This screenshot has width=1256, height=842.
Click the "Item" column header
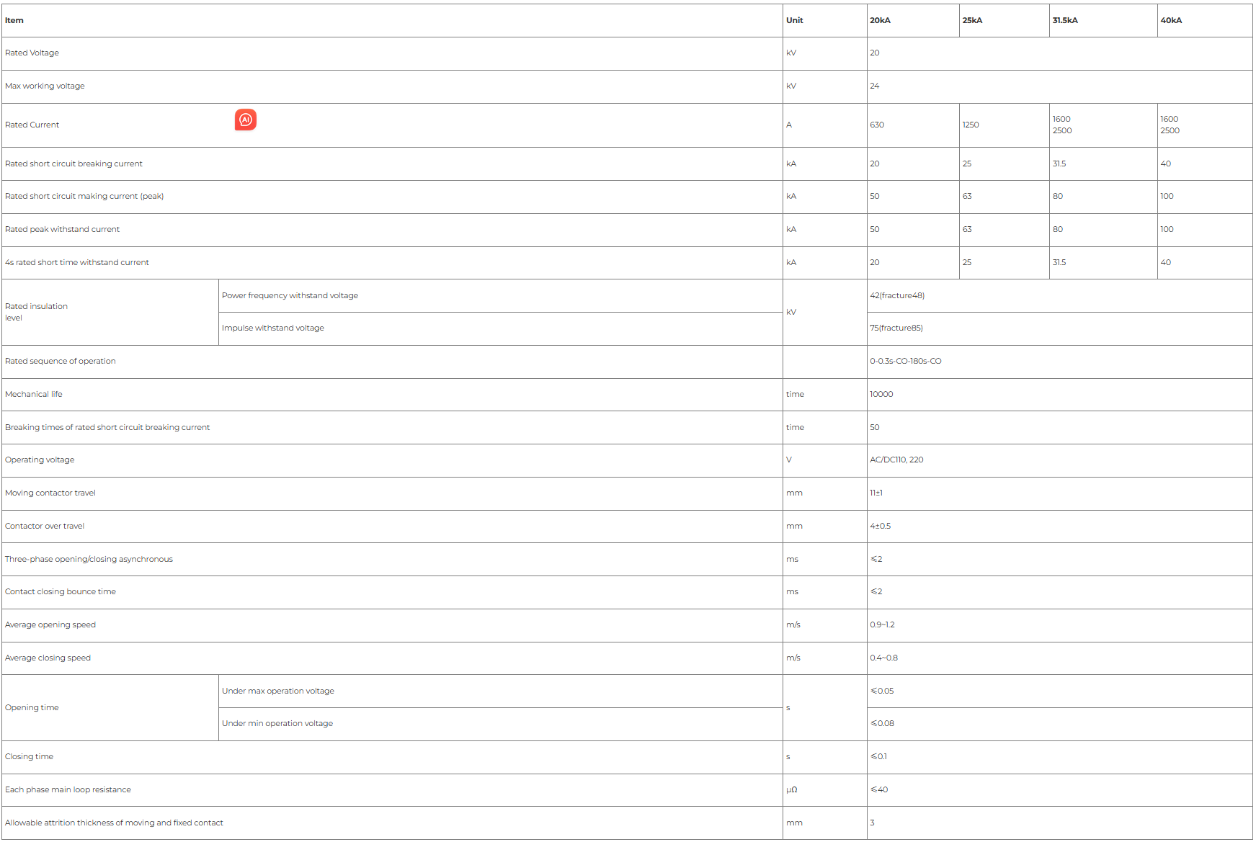[14, 20]
